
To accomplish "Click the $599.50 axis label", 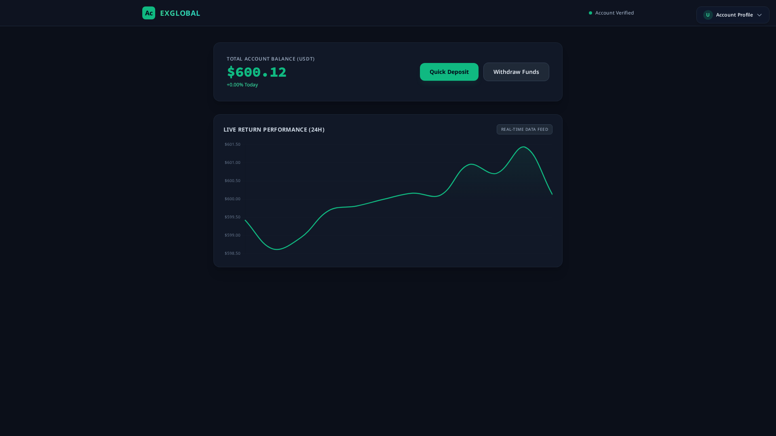I will coord(232,217).
